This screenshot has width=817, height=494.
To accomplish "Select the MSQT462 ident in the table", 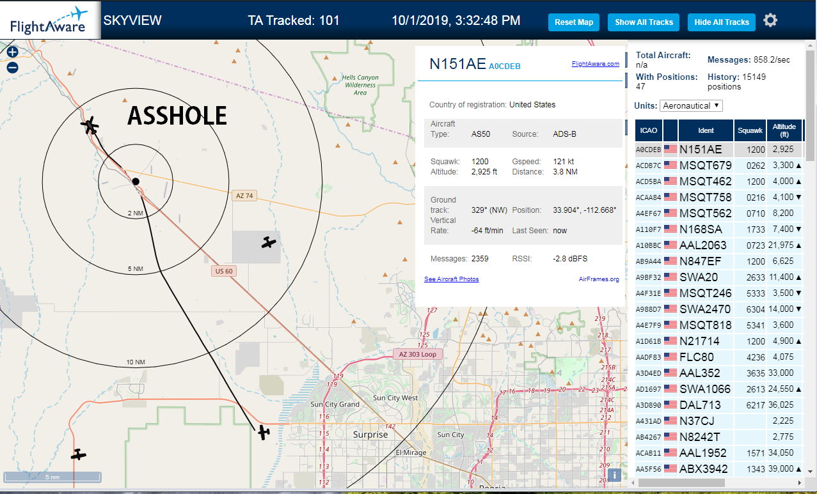I will tap(705, 181).
